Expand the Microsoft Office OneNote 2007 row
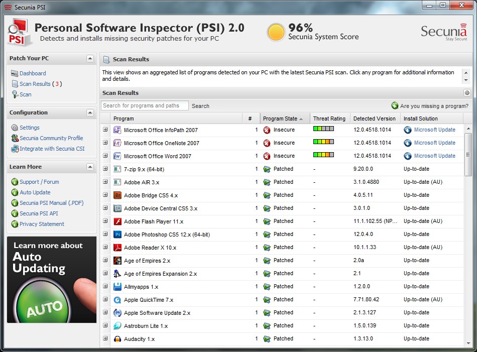Image resolution: width=477 pixels, height=352 pixels. (105, 143)
